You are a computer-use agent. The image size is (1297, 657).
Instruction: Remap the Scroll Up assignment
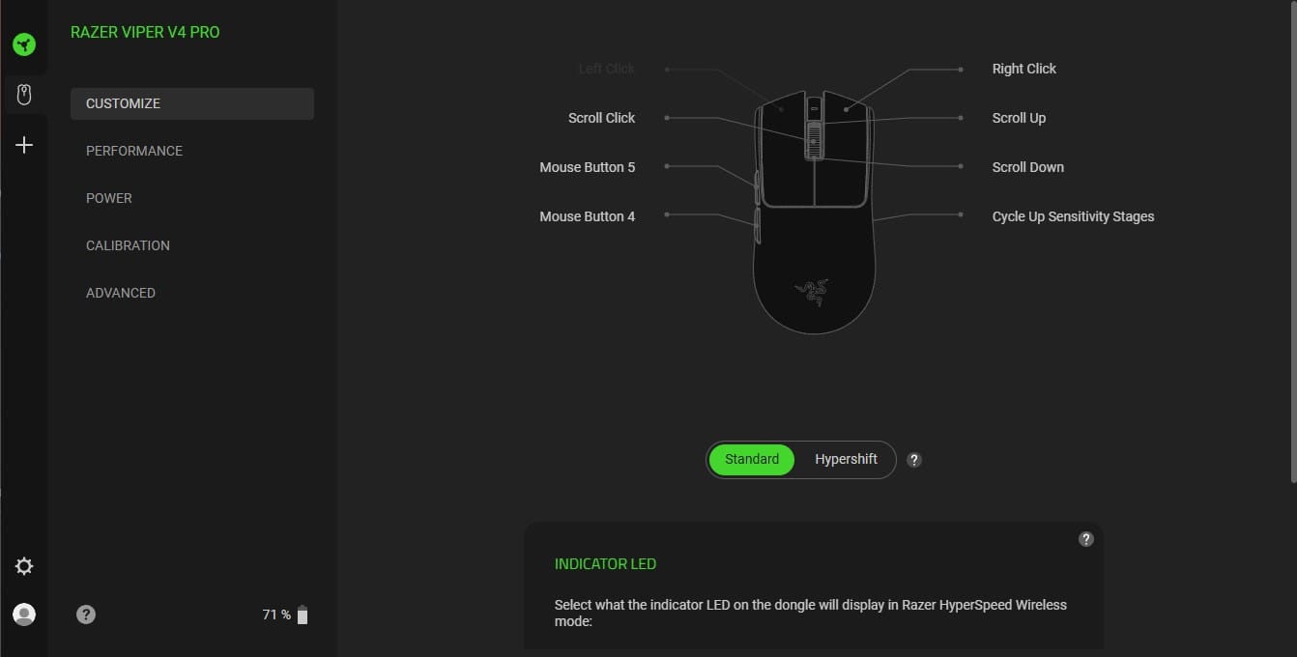tap(1019, 118)
